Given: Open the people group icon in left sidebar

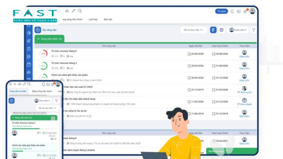Looking at the screenshot, I should (x=29, y=72).
